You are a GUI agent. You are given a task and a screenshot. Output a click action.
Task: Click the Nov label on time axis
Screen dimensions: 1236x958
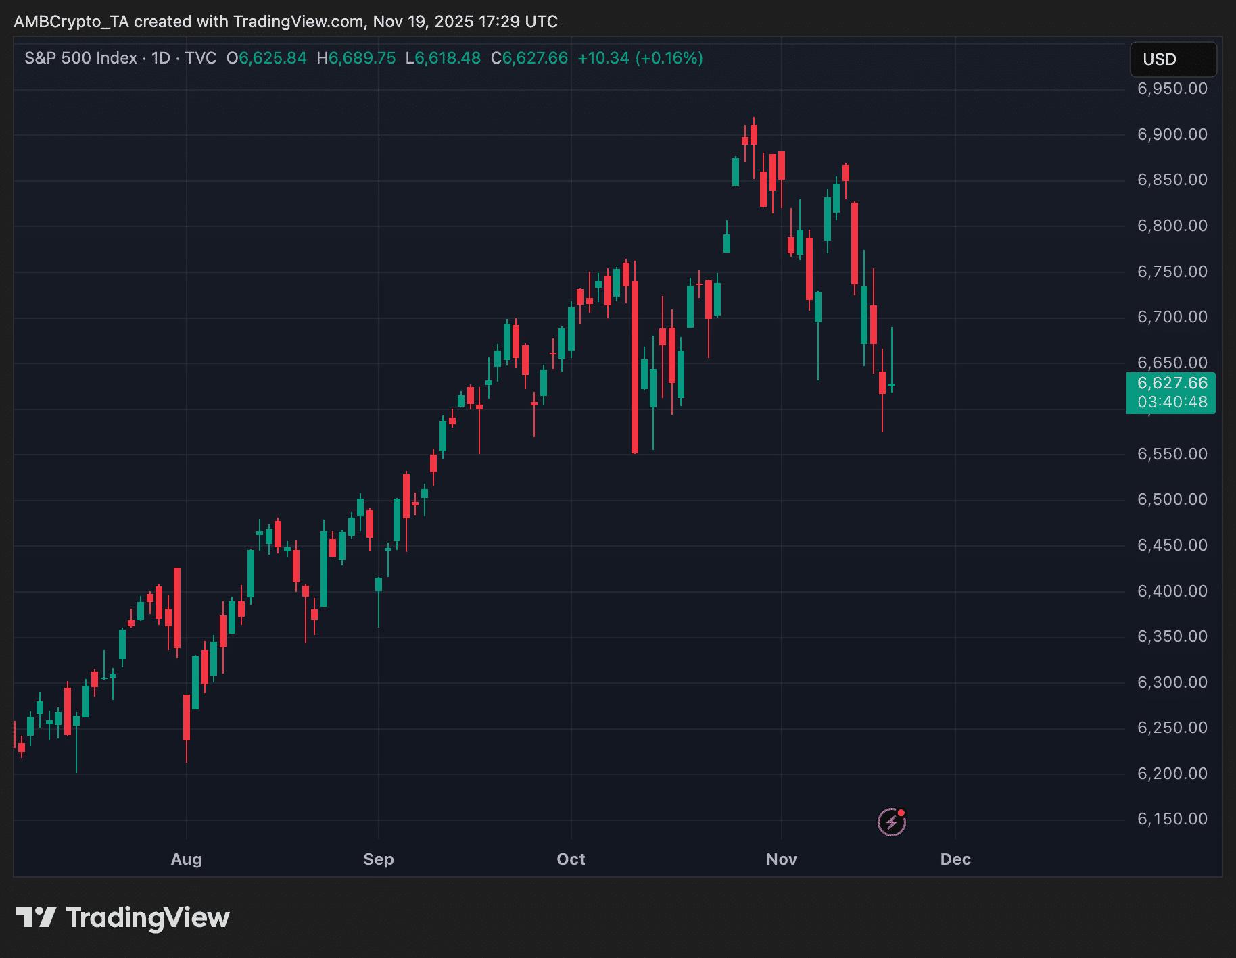coord(781,859)
